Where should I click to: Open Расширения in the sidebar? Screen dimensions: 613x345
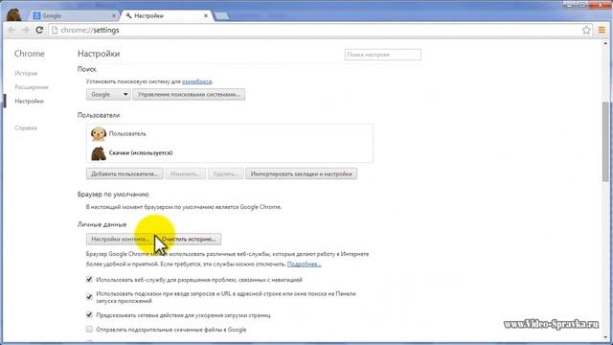point(32,87)
